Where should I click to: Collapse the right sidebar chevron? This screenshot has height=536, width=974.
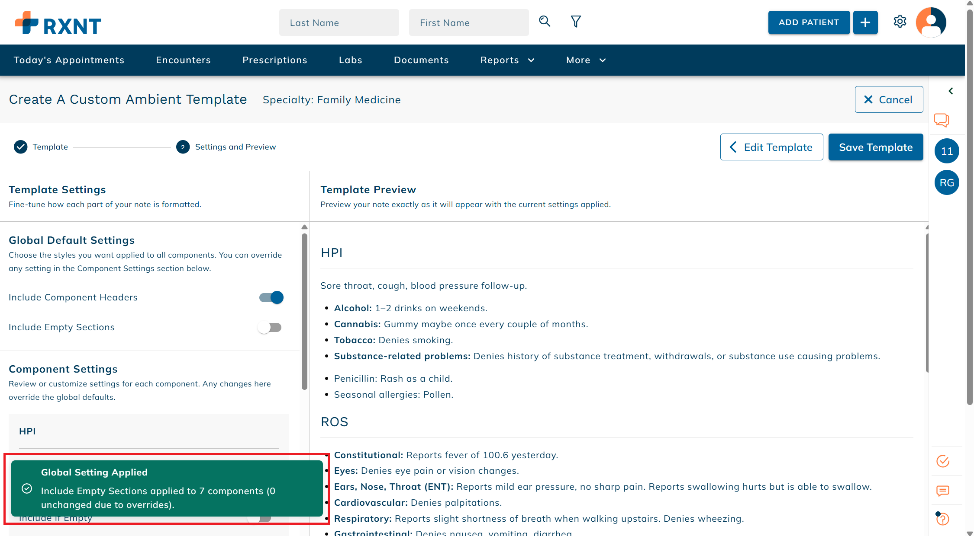click(x=951, y=91)
